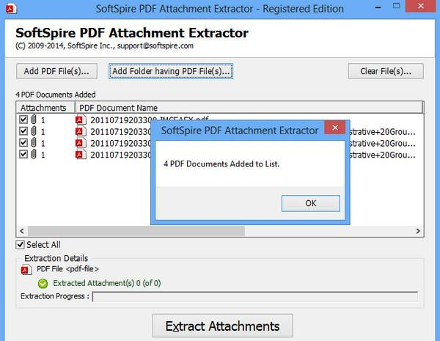This screenshot has width=440, height=341.
Task: Click Add Folder having PDF File(s)... button
Action: 171,71
